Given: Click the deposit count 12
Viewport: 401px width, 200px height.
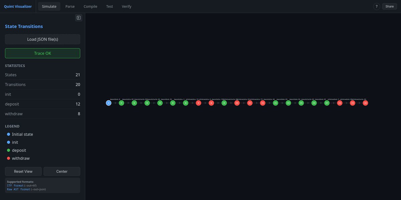Looking at the screenshot, I should pyautogui.click(x=78, y=104).
